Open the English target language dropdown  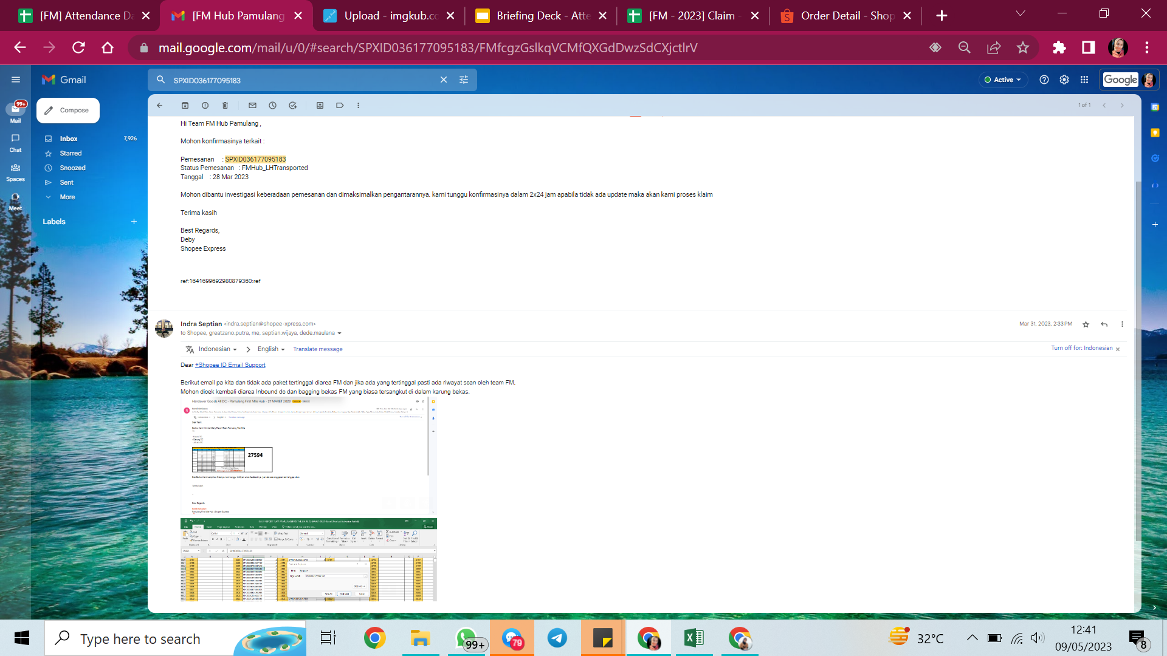pyautogui.click(x=270, y=349)
